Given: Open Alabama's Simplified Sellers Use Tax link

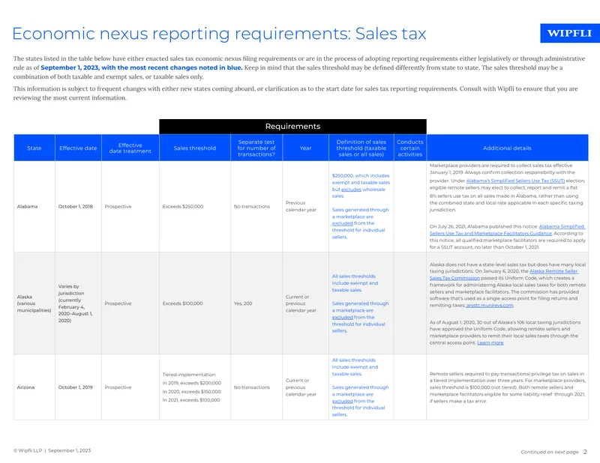Looking at the screenshot, I should 515,181.
